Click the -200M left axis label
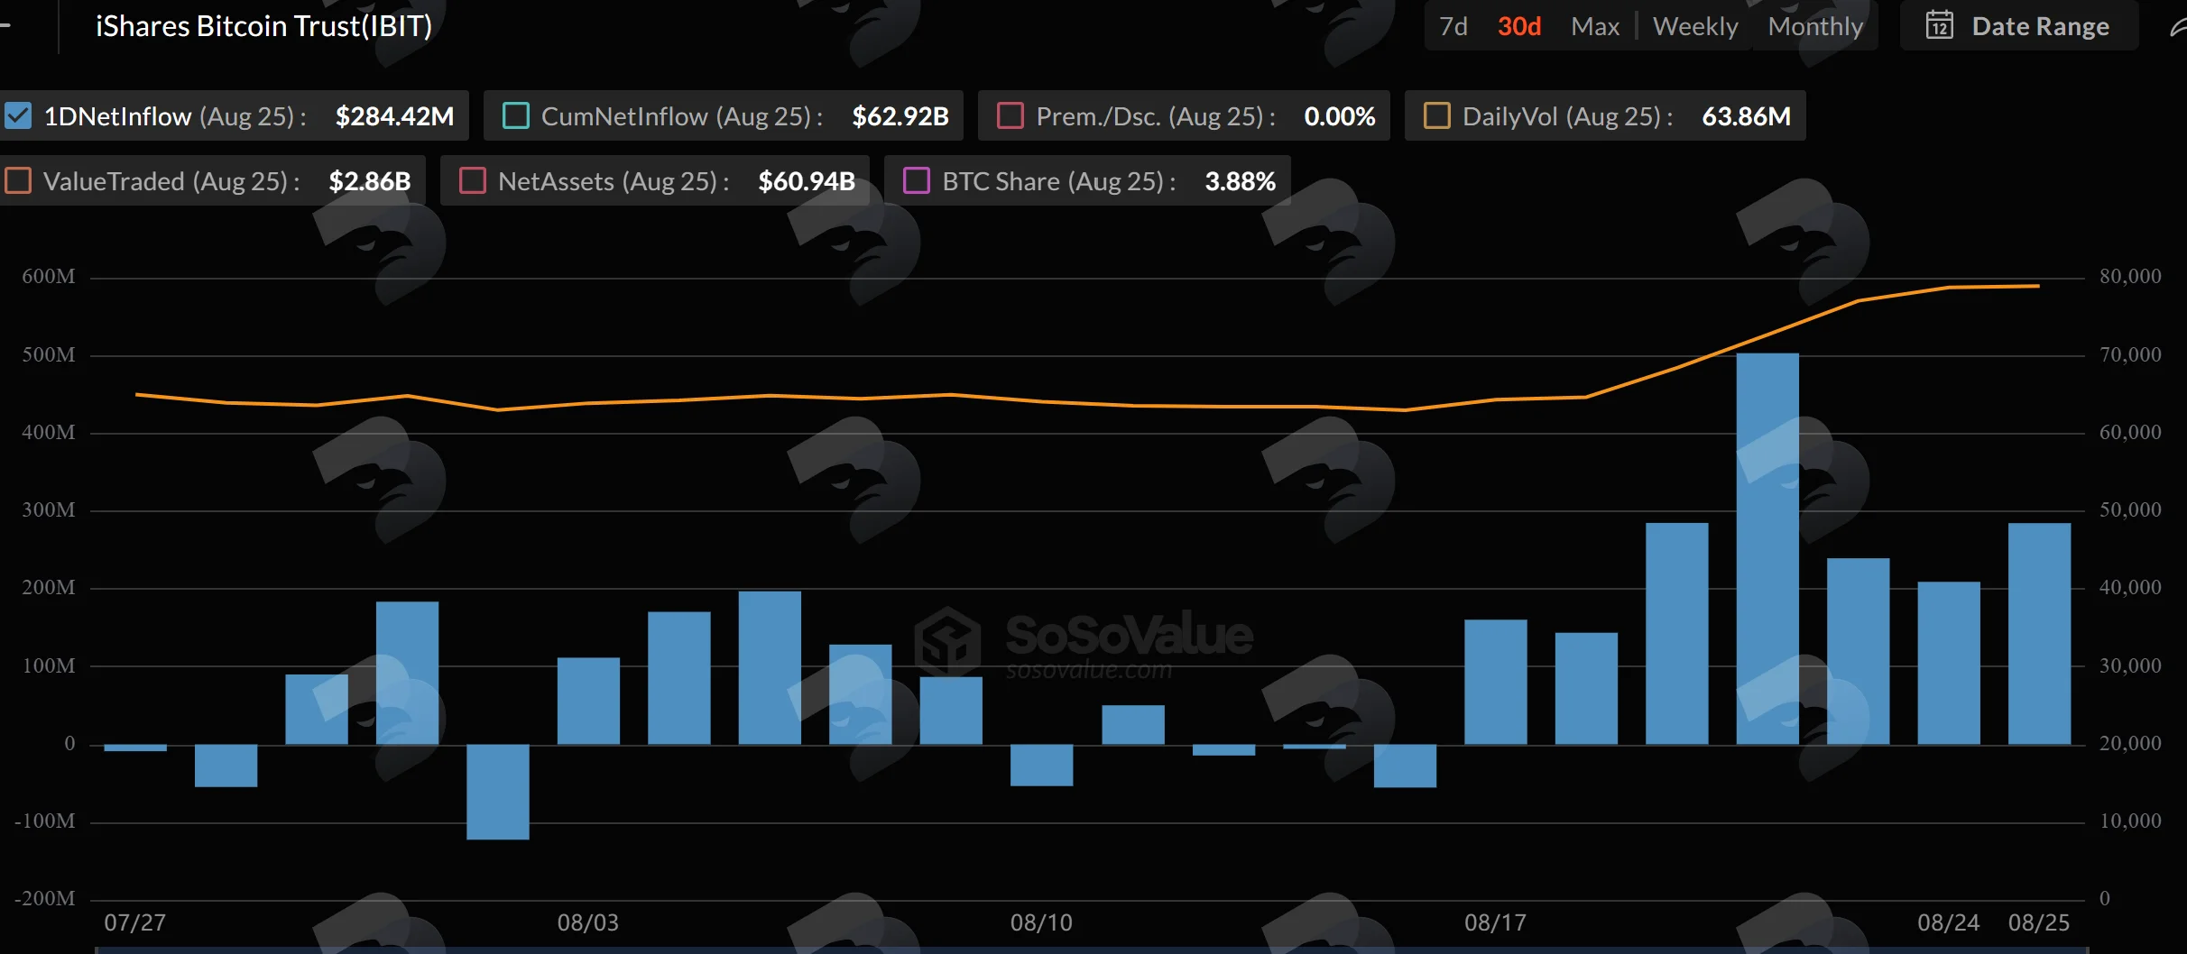The image size is (2187, 954). (45, 898)
